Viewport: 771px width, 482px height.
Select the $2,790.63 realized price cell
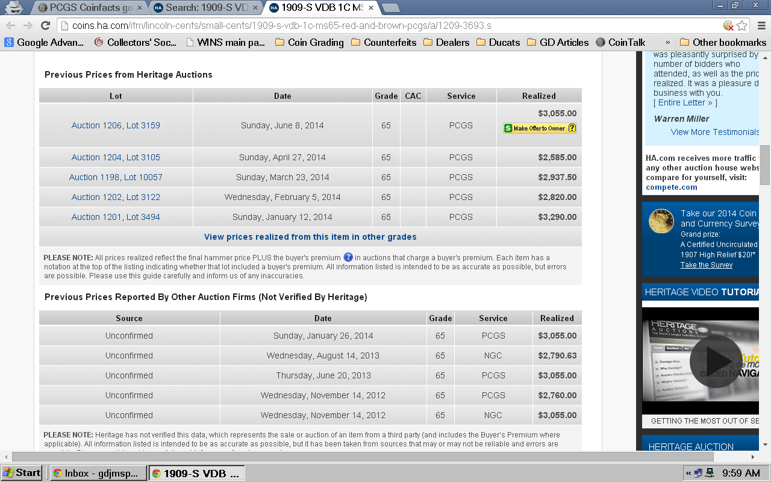pos(557,355)
